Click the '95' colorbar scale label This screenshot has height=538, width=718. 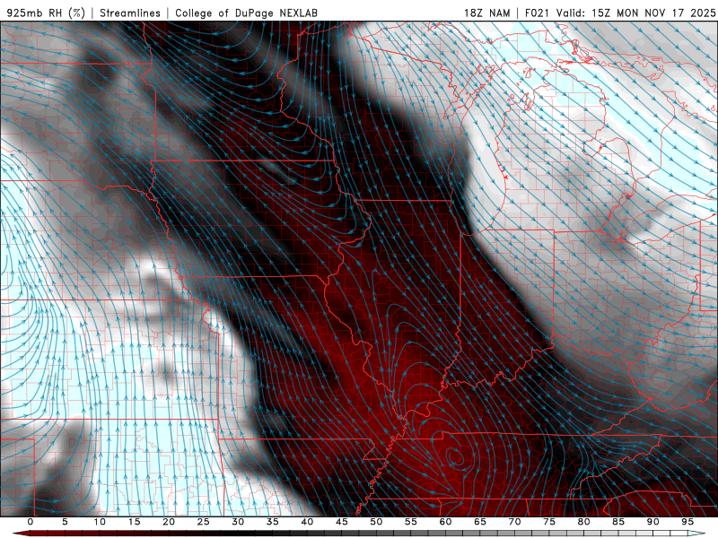click(x=687, y=522)
